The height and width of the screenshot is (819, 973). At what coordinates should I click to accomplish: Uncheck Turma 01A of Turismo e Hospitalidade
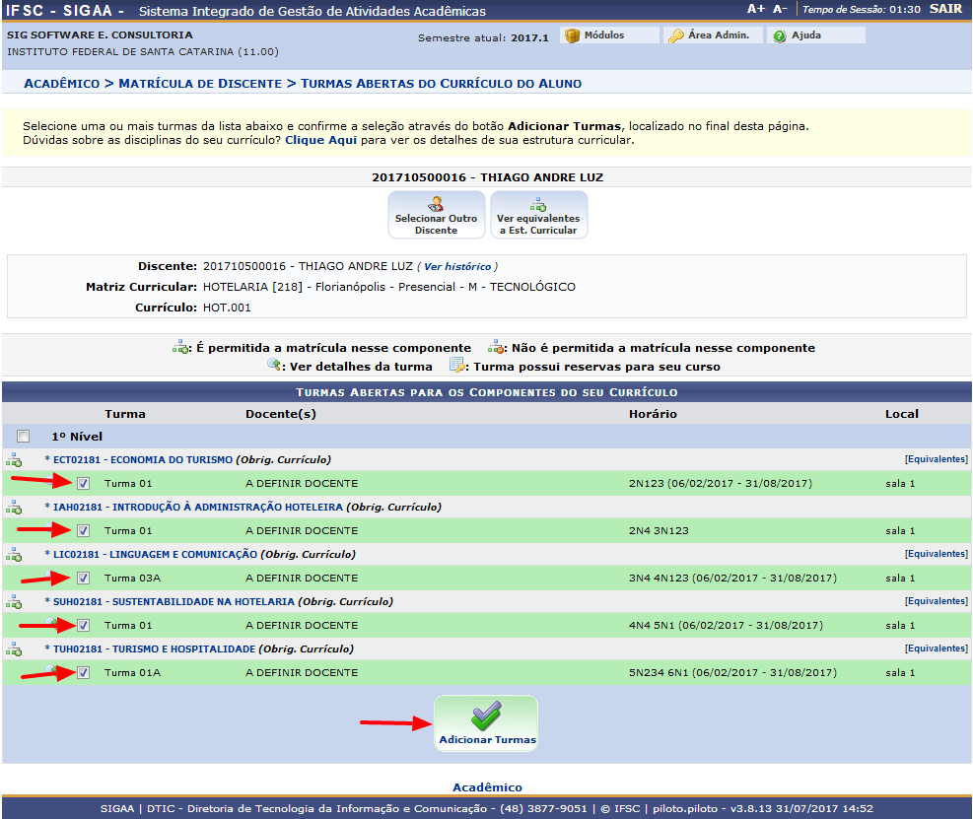tap(83, 673)
